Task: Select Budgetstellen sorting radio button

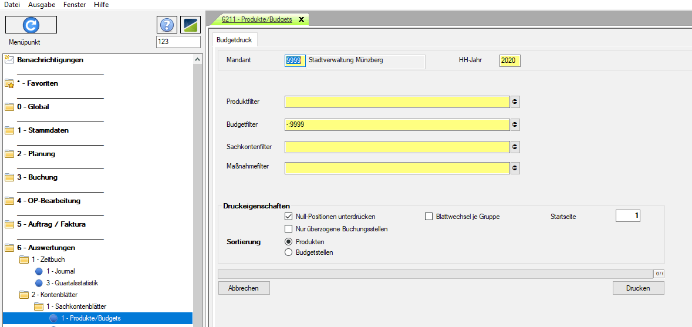Action: coord(288,252)
